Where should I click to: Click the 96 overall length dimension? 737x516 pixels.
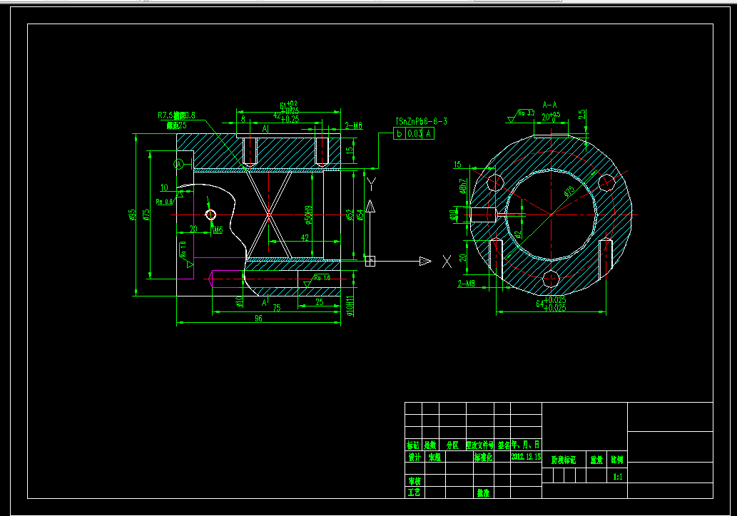pos(258,319)
